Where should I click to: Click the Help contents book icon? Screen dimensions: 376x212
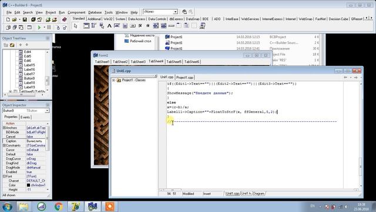(64, 19)
